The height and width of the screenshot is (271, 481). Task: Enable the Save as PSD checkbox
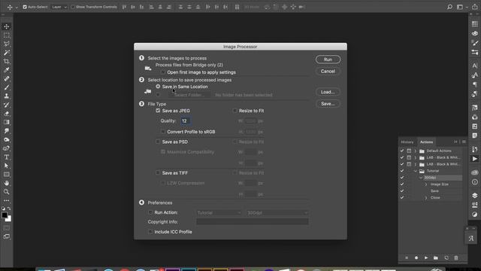tap(158, 142)
